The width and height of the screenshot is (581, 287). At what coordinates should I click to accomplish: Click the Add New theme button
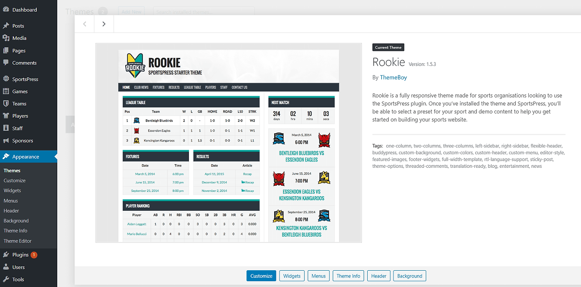pyautogui.click(x=132, y=12)
